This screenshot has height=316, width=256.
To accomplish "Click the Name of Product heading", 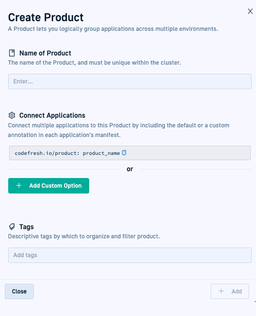I will (x=45, y=53).
